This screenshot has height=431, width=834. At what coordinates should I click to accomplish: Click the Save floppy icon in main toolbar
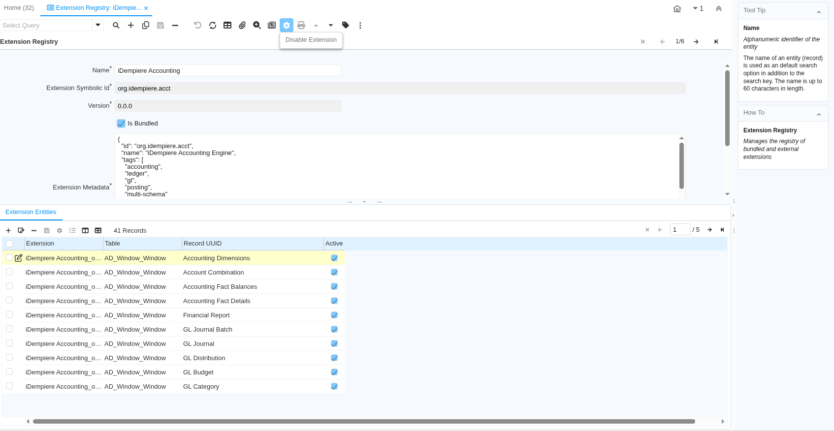tap(160, 25)
